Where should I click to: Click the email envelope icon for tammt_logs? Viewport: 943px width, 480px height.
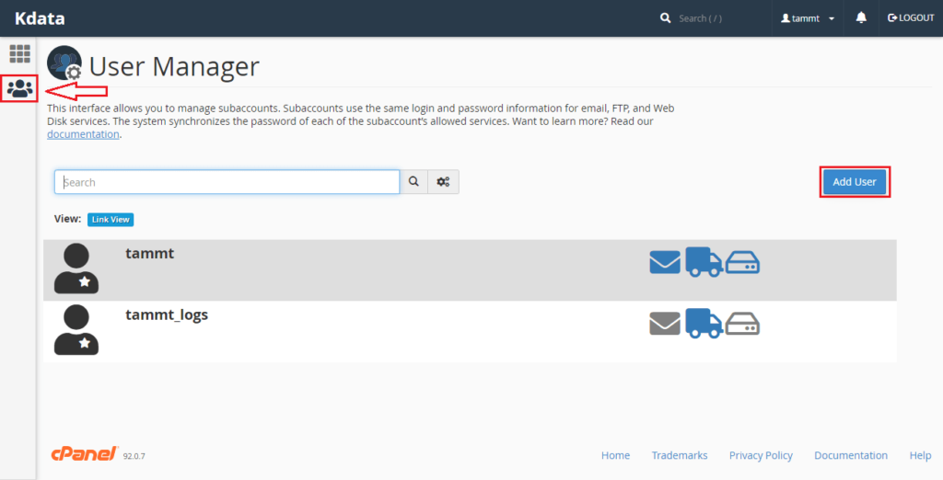tap(665, 324)
